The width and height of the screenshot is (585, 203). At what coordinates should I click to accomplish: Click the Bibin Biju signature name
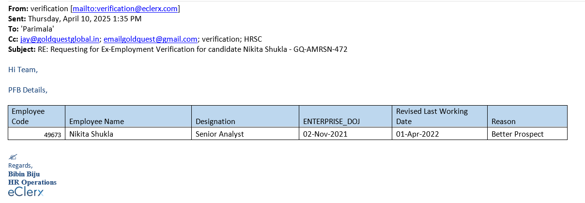(x=24, y=173)
